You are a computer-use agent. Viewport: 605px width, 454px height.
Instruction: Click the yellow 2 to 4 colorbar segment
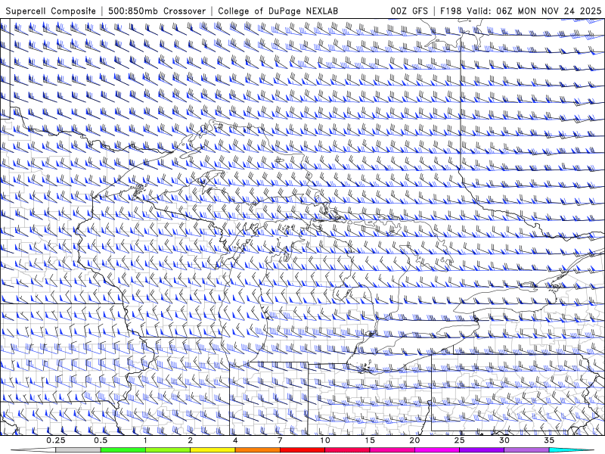[213, 450]
